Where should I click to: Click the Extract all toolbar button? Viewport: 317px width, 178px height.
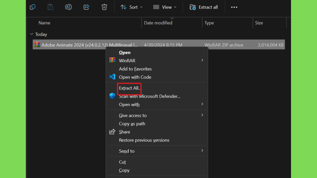click(204, 7)
